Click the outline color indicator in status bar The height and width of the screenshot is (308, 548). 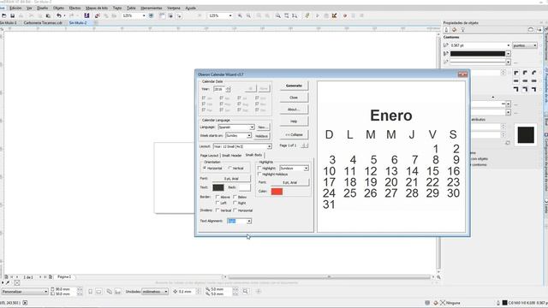504,303
